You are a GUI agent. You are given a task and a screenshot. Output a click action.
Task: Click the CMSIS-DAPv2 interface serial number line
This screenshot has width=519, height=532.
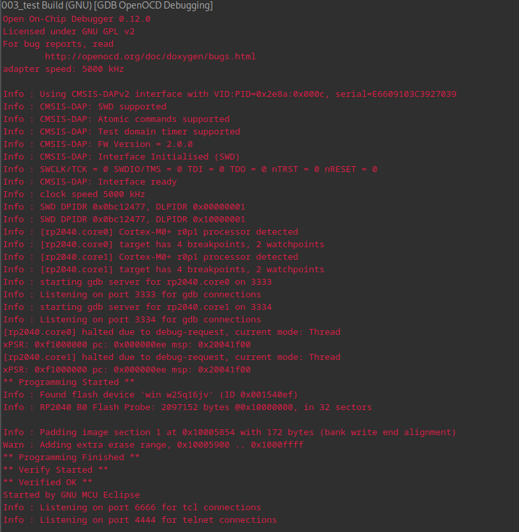point(229,94)
